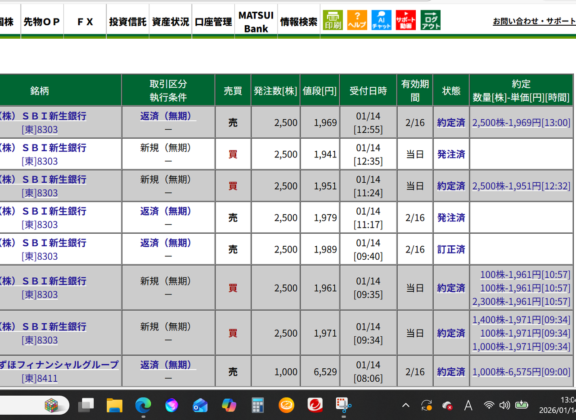Open File Explorer from the taskbar
The image size is (576, 420).
[114, 406]
